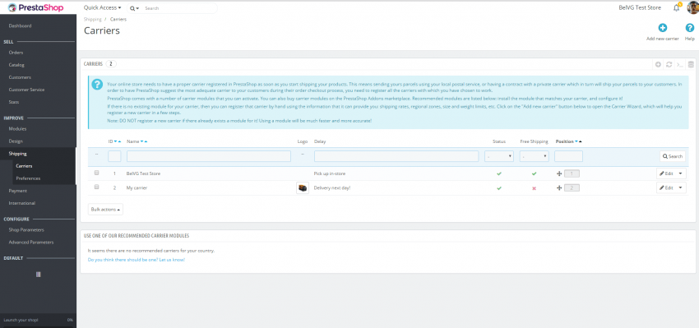The width and height of the screenshot is (699, 328).
Task: Open the Help question mark icon
Action: pos(690,28)
